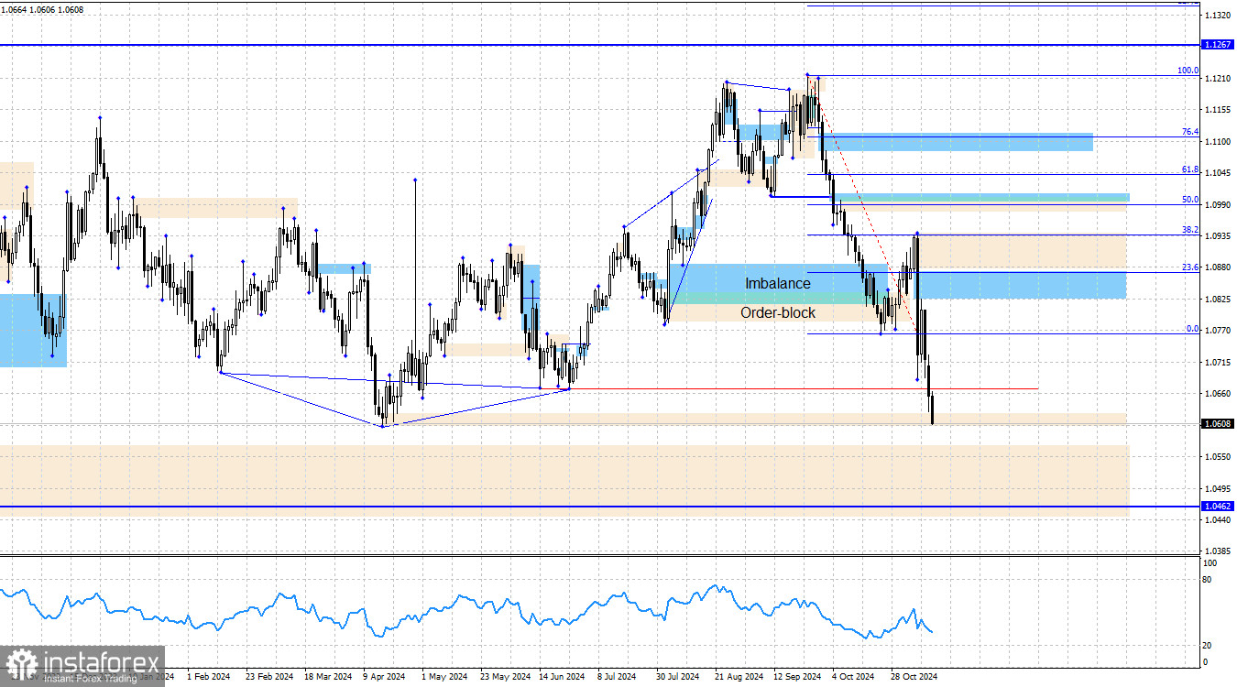This screenshot has height=687, width=1237.
Task: Click the 1.0770 price scale value
Action: point(1219,331)
